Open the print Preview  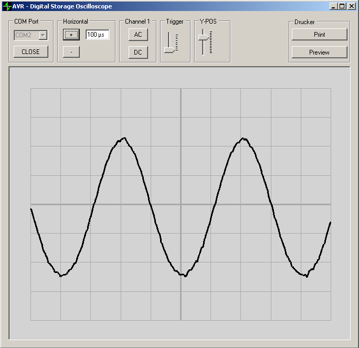tap(320, 52)
